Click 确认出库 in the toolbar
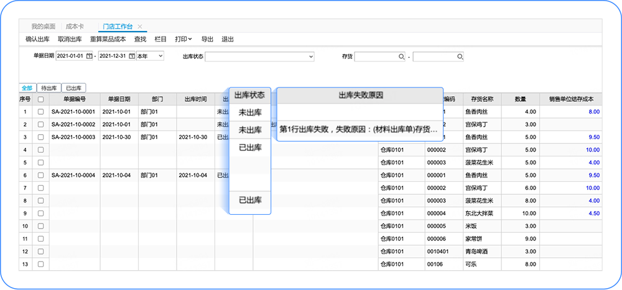Image resolution: width=622 pixels, height=290 pixels. [38, 39]
